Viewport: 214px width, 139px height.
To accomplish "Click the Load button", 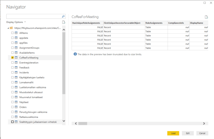I will (x=173, y=133).
